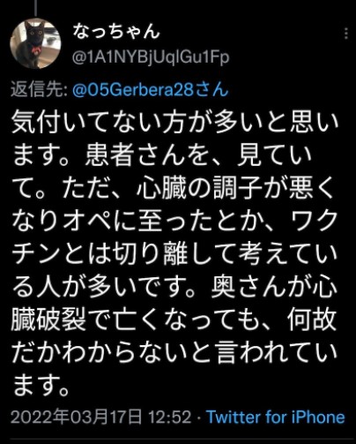This screenshot has height=444, width=356.
Task: Click the 12:52 time stamp
Action: coord(170,417)
